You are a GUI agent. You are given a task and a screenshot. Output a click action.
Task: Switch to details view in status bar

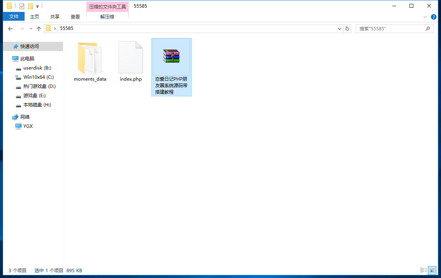tap(424, 270)
